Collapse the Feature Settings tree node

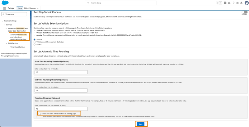click(2, 21)
